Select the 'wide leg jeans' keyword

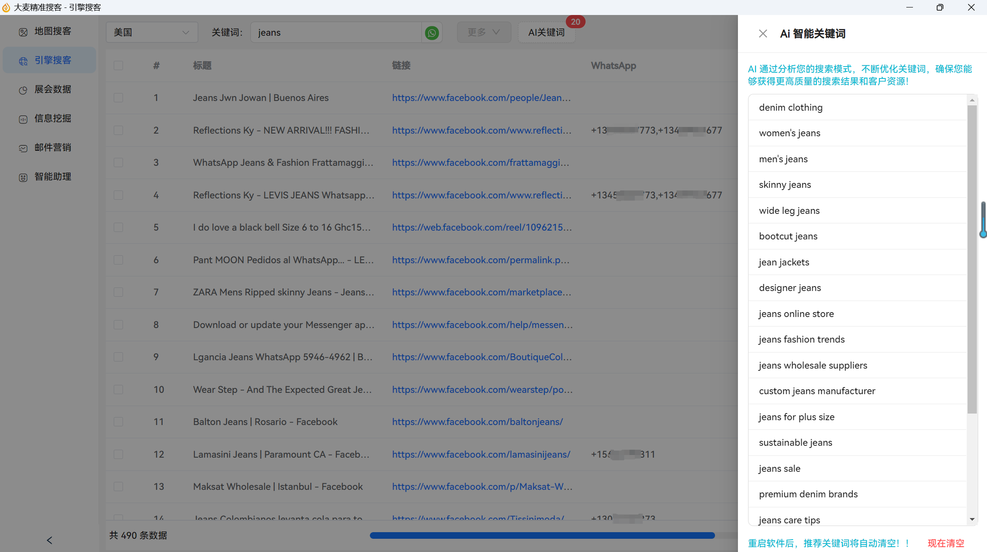(x=857, y=211)
